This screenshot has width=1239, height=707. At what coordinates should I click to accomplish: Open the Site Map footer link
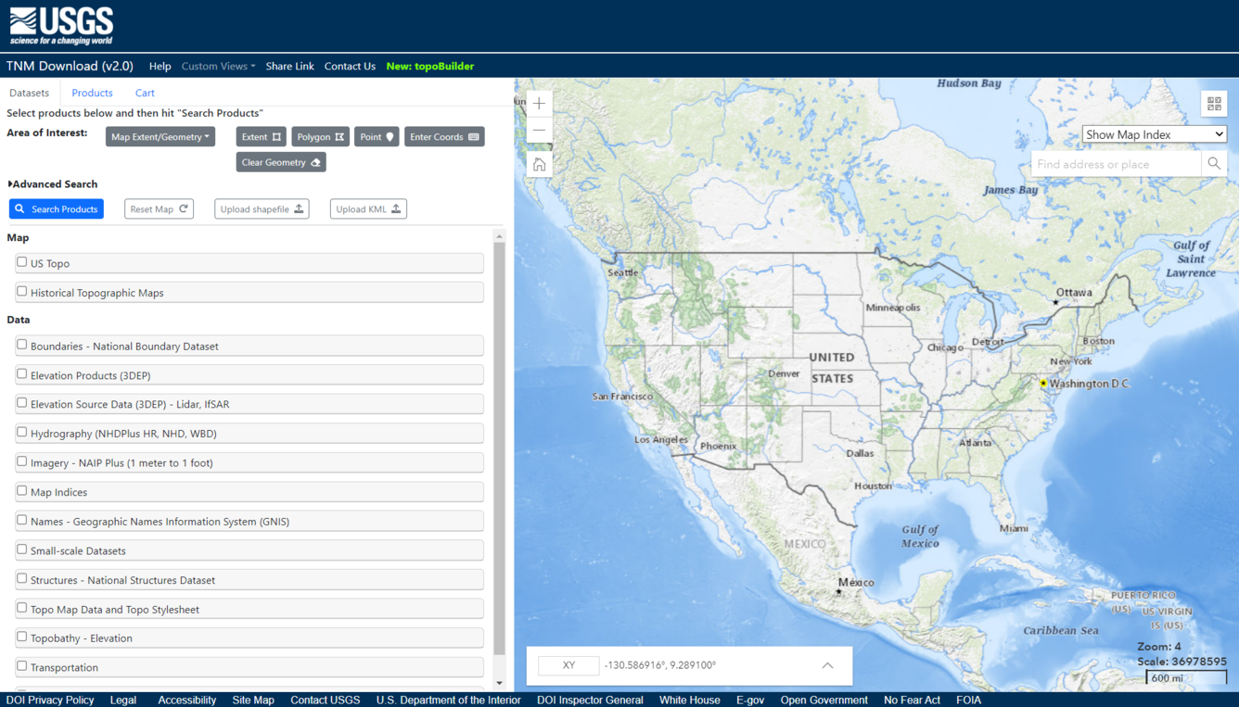point(253,701)
